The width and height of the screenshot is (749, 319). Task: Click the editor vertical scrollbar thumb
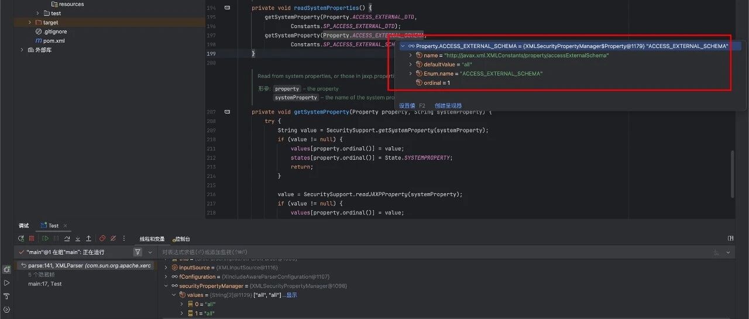731,174
